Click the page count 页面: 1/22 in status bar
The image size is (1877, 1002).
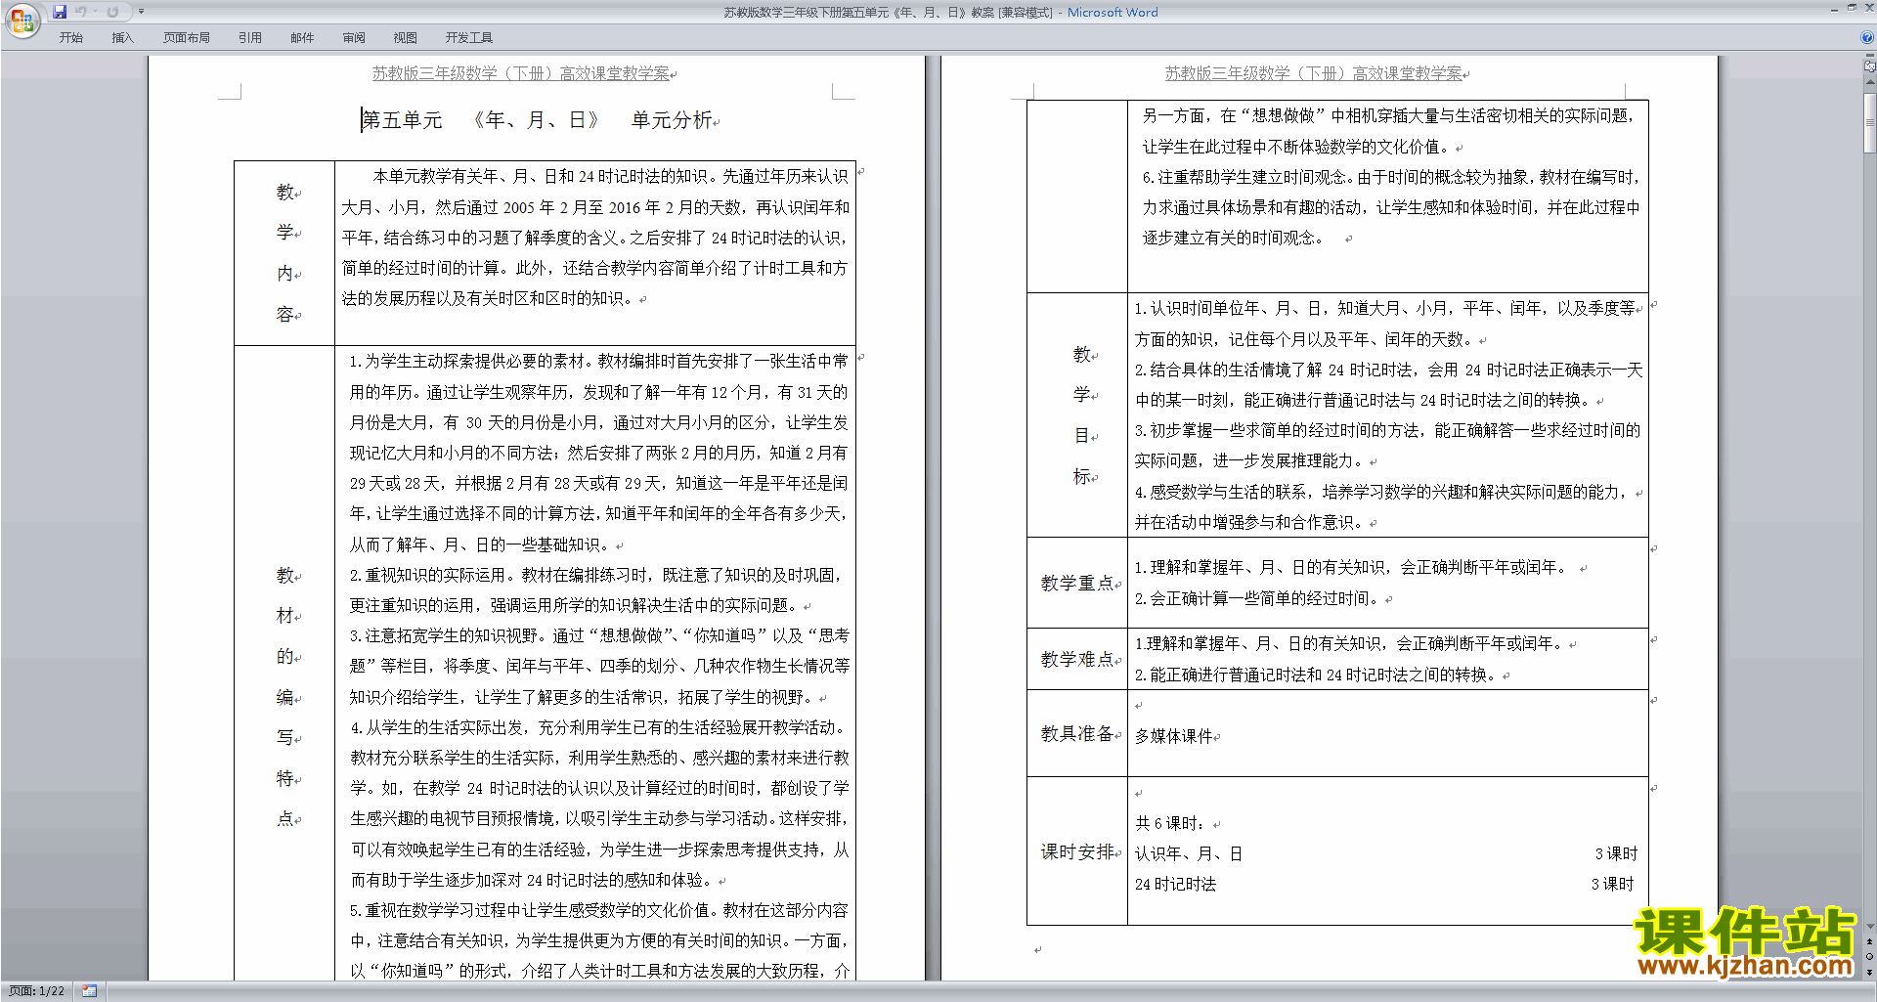pos(37,991)
